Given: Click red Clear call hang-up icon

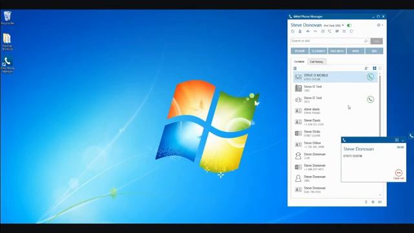Looking at the screenshot, I should [398, 173].
